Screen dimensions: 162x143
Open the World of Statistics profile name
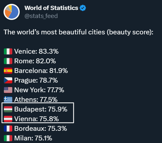tap(51, 8)
